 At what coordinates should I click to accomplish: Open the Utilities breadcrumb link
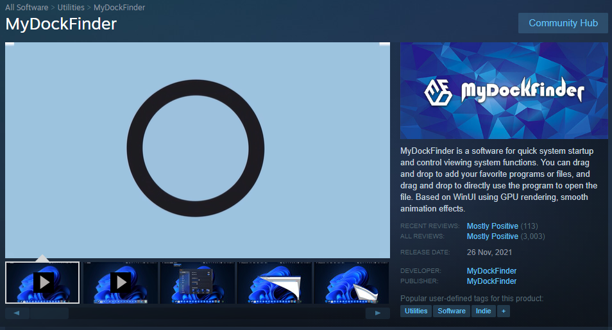coord(71,8)
